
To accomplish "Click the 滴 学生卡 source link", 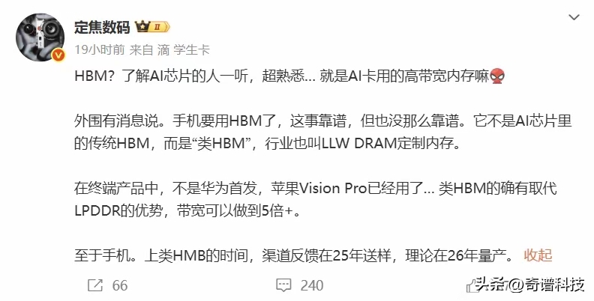I will (183, 49).
